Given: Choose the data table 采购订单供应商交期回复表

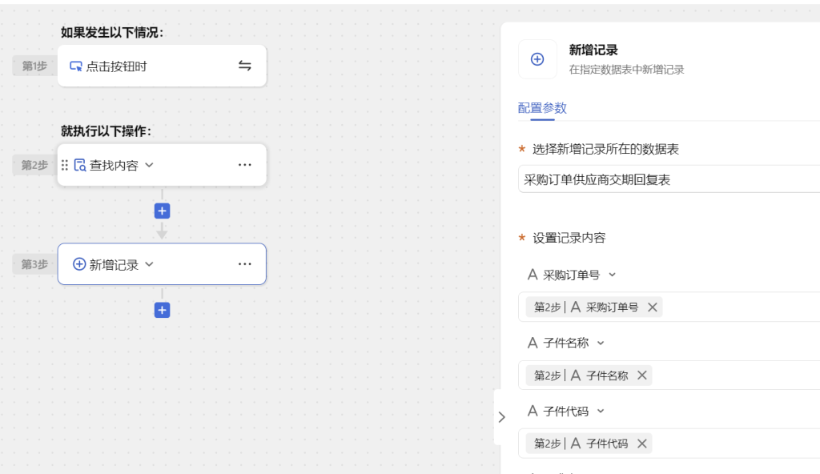Looking at the screenshot, I should [x=669, y=179].
